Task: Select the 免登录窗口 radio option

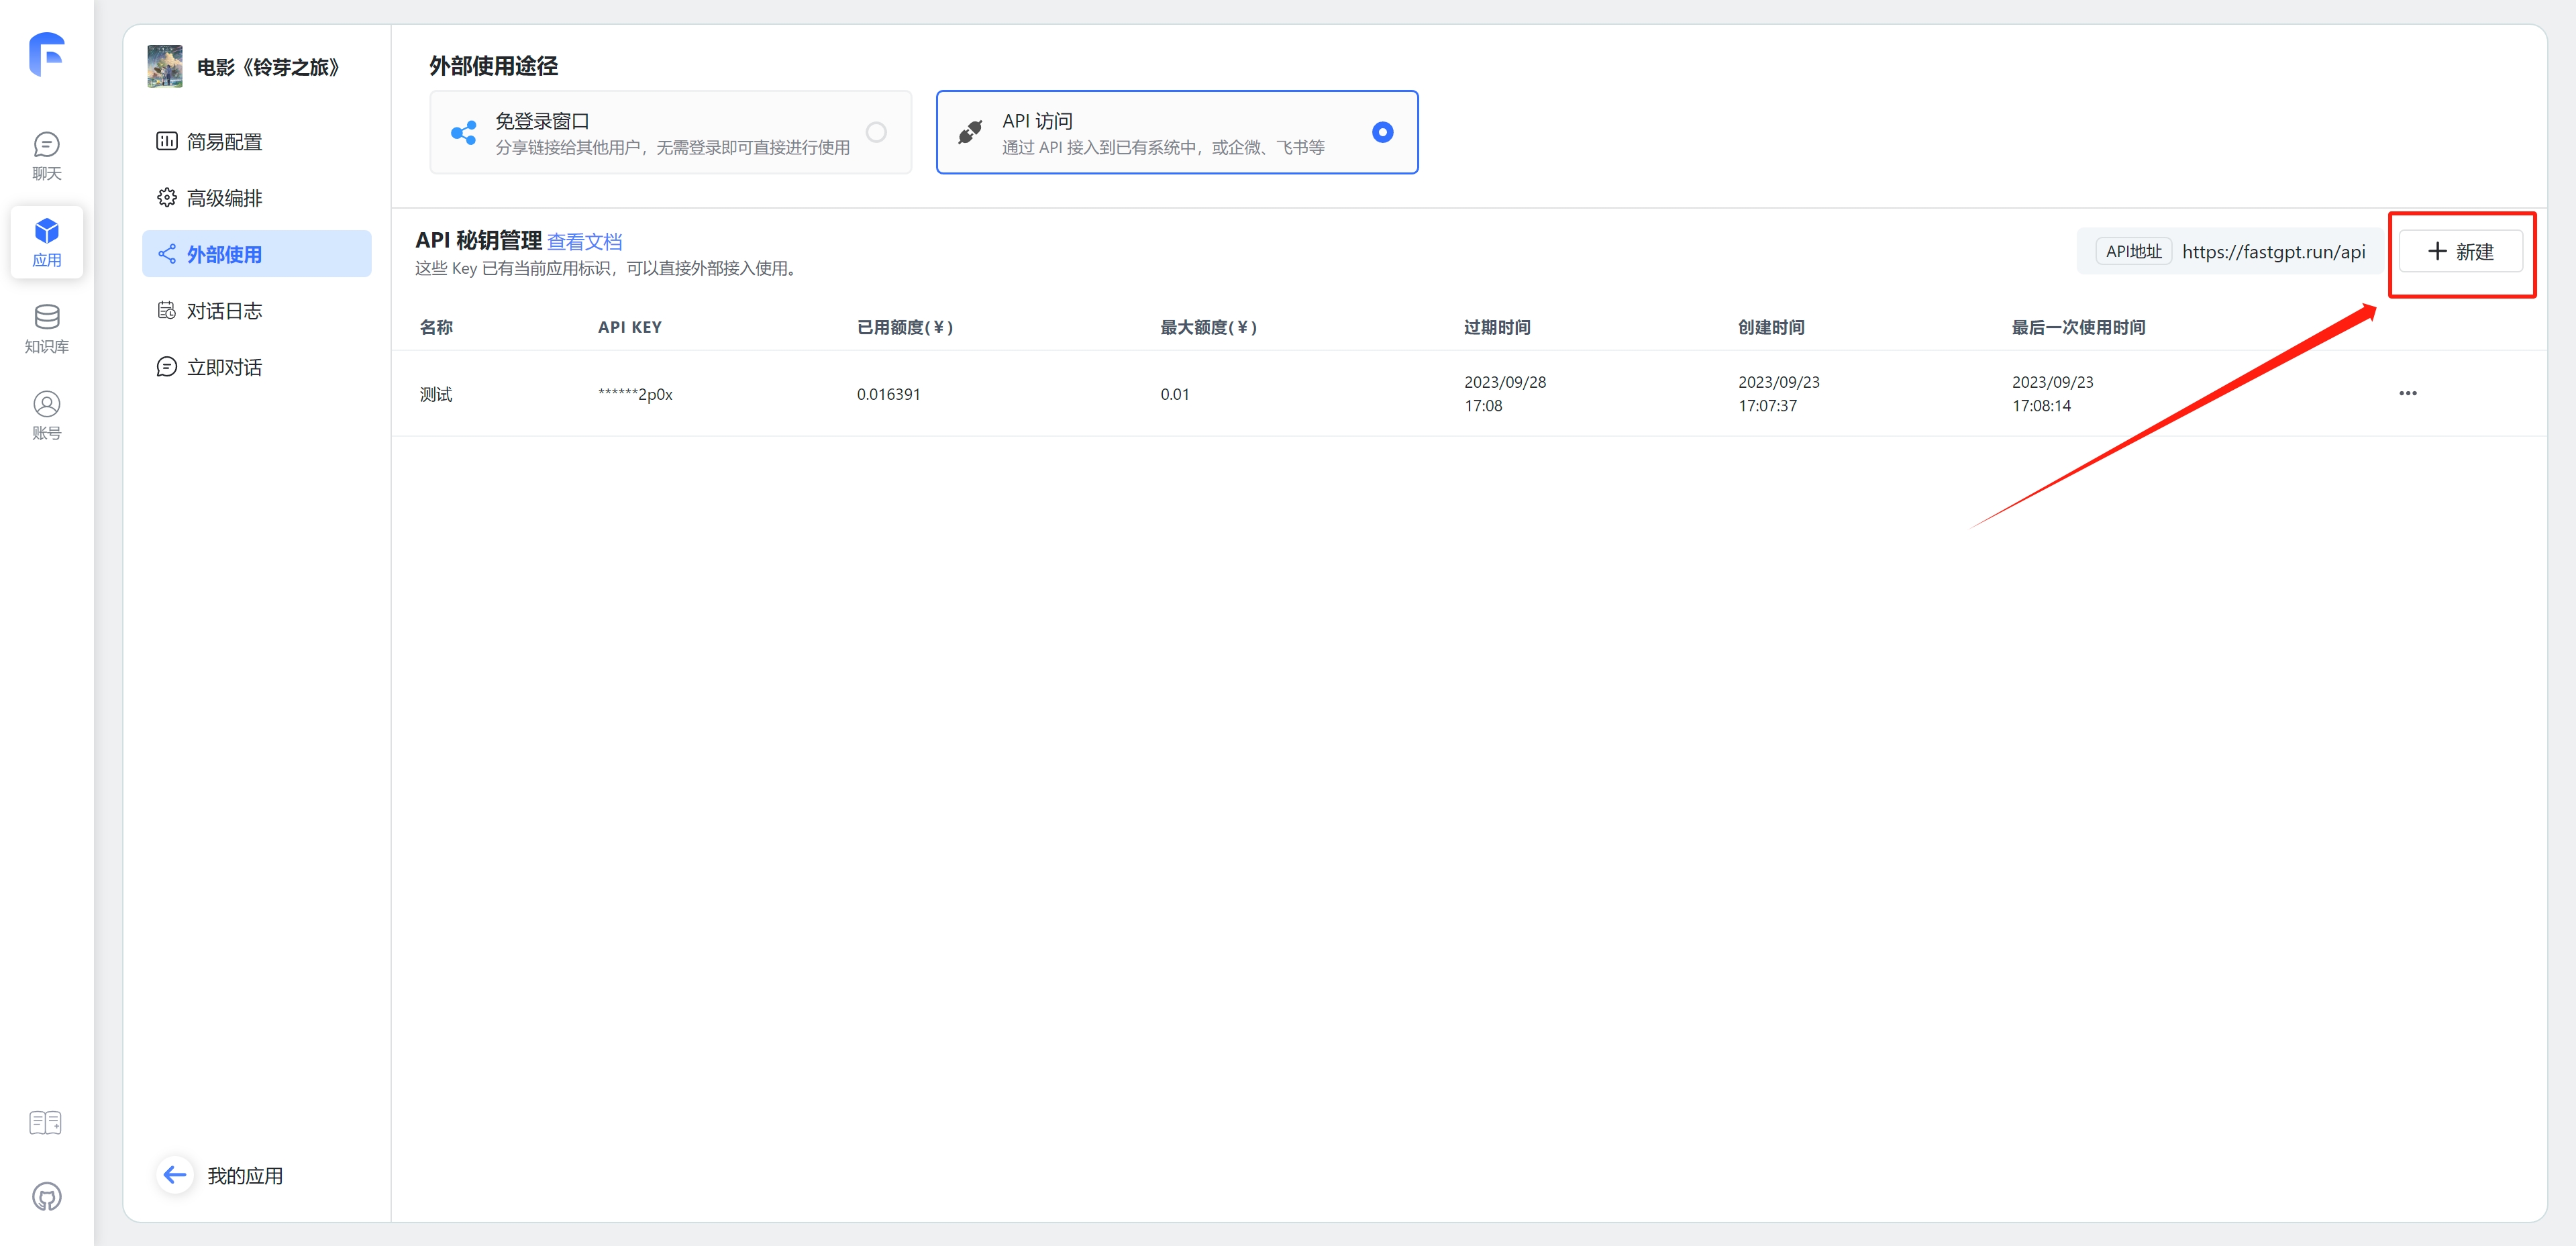Action: (876, 132)
